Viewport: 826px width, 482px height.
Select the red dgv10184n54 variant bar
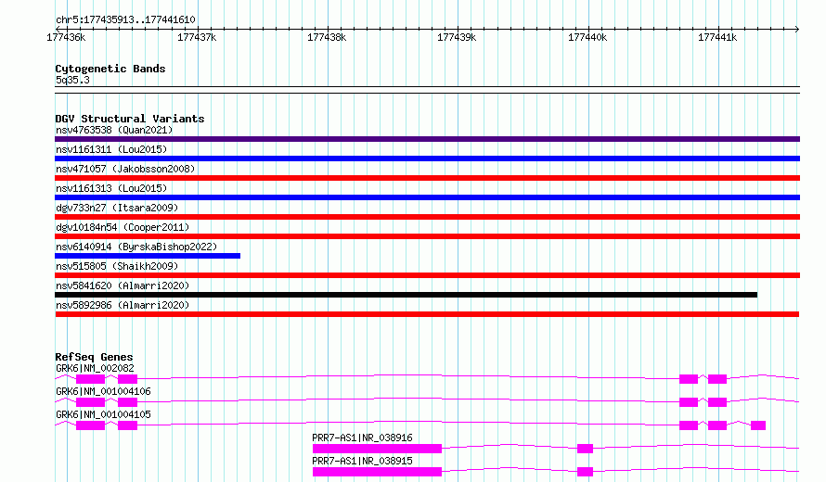[427, 236]
